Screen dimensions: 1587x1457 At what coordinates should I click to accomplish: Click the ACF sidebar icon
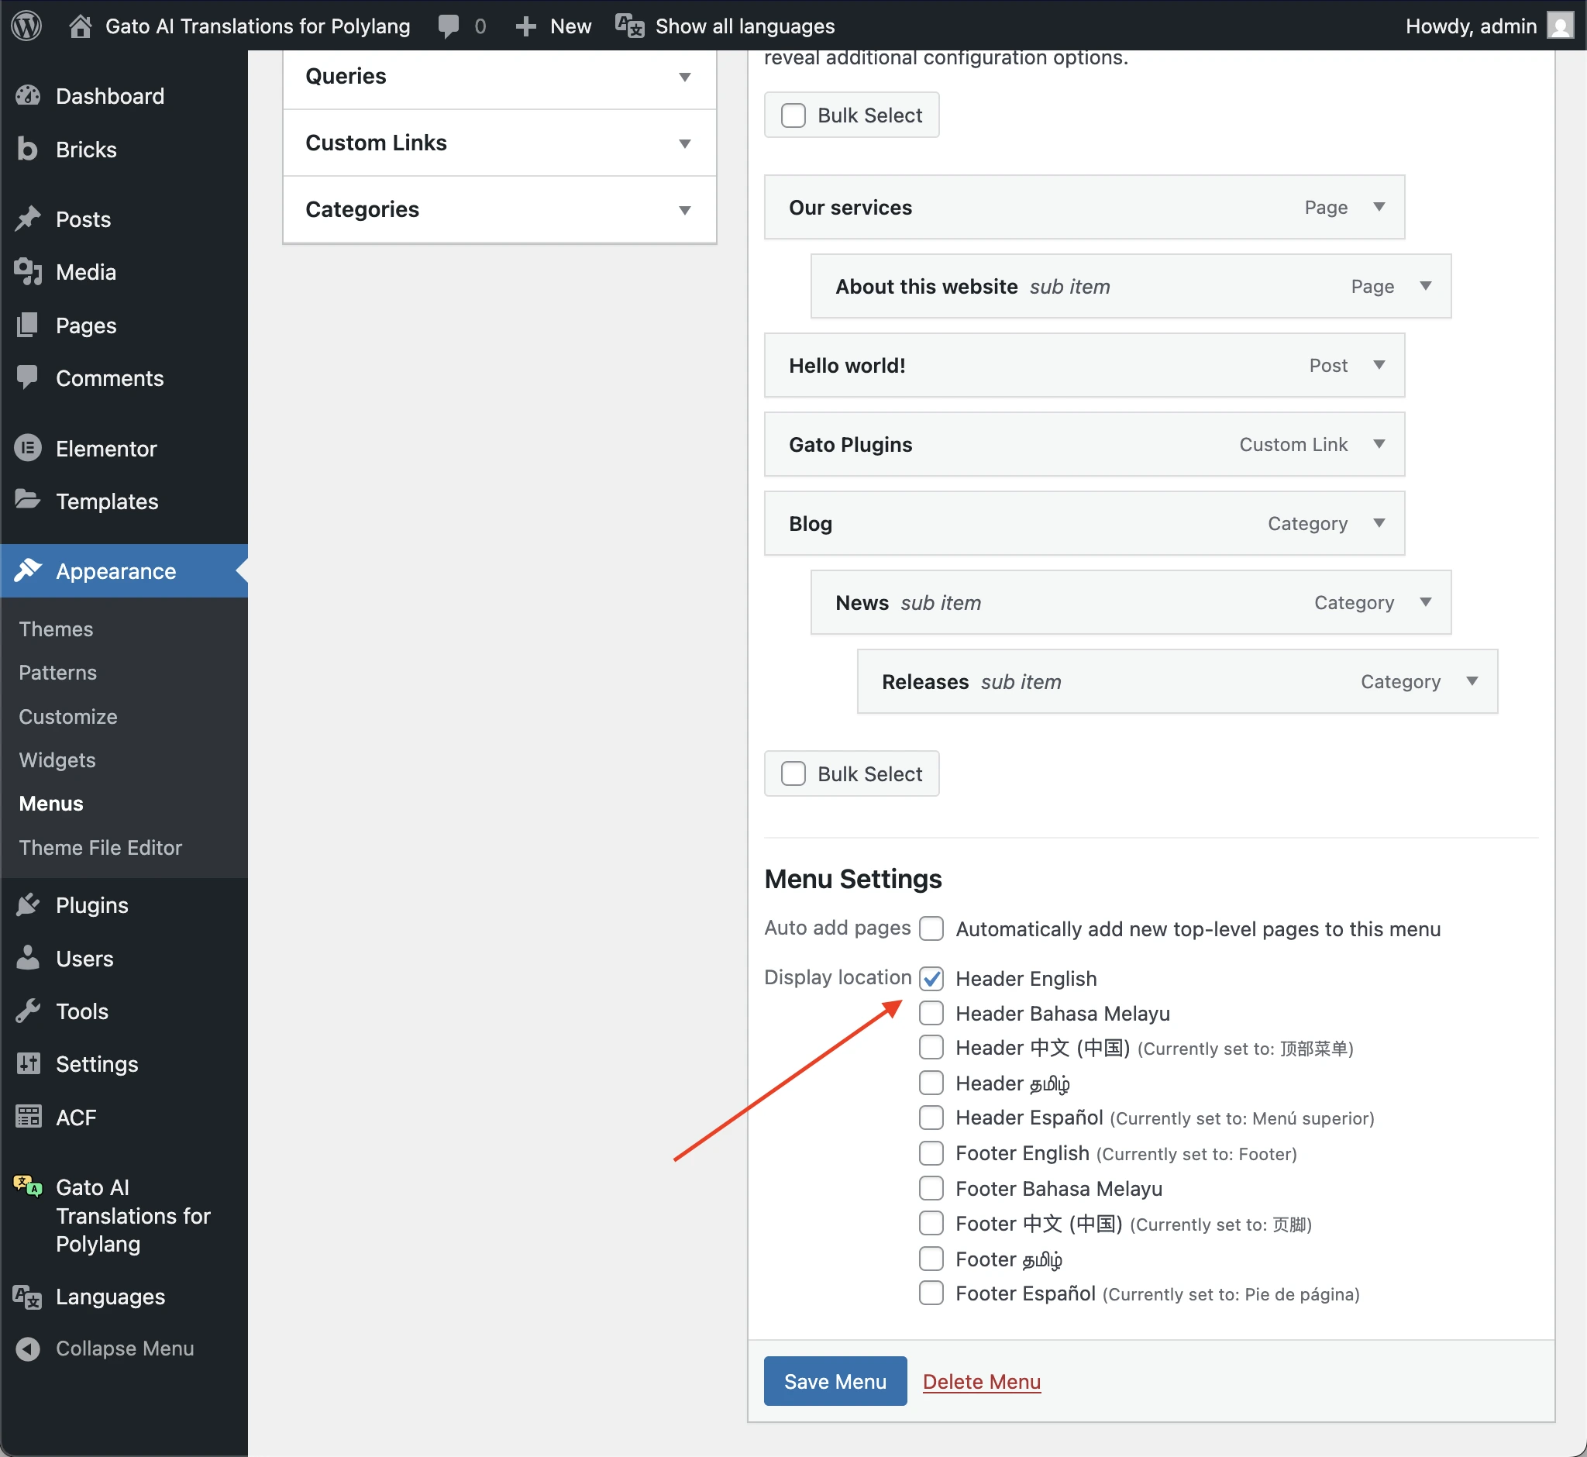(28, 1117)
